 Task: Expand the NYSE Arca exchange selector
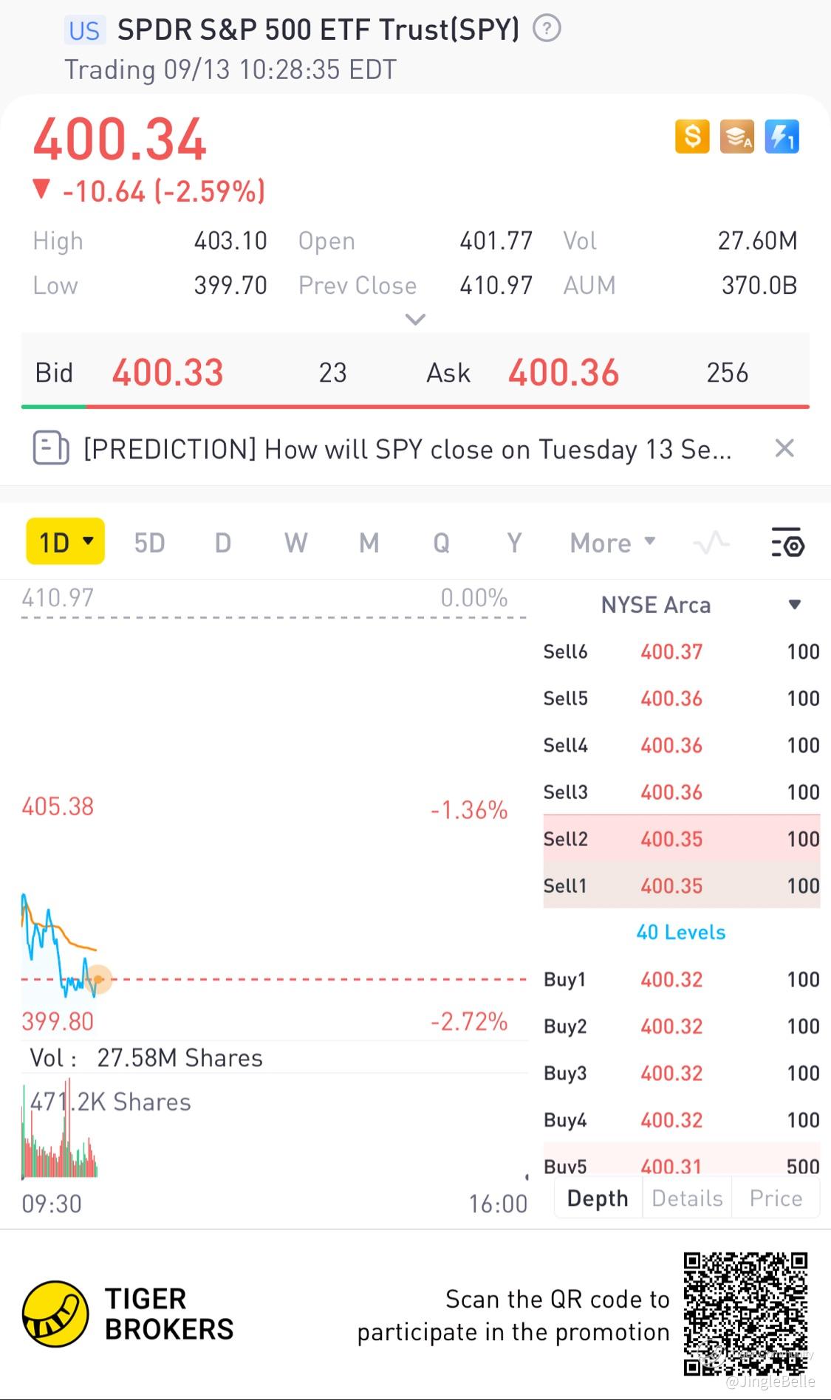794,605
